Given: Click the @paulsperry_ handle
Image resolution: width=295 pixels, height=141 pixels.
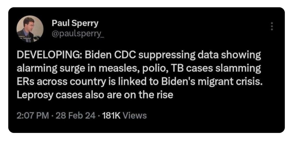Looking at the screenshot, I should (78, 34).
